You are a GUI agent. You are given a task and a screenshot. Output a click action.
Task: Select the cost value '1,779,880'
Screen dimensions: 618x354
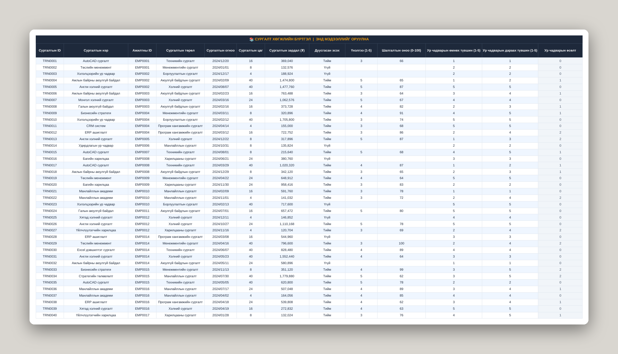(287, 276)
